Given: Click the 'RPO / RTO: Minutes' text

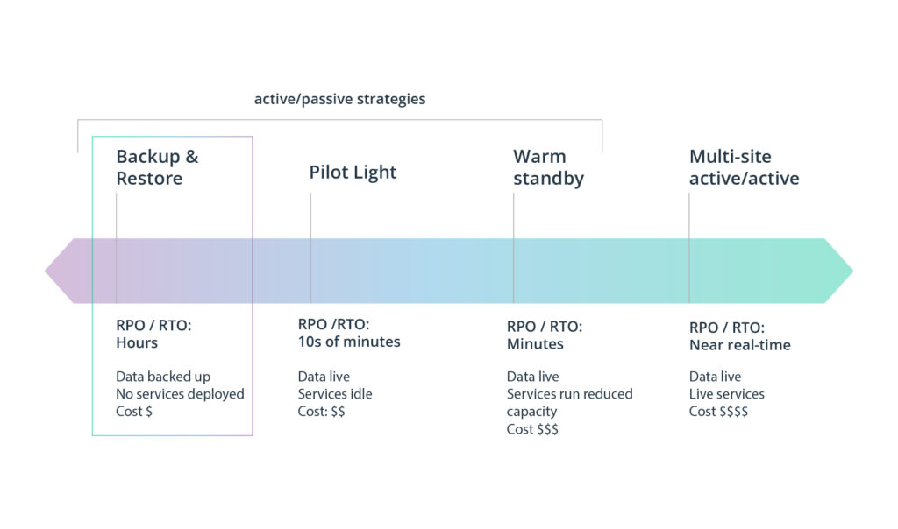Looking at the screenshot, I should [x=544, y=335].
